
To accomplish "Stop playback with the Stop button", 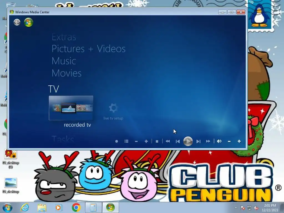I will 157,141.
